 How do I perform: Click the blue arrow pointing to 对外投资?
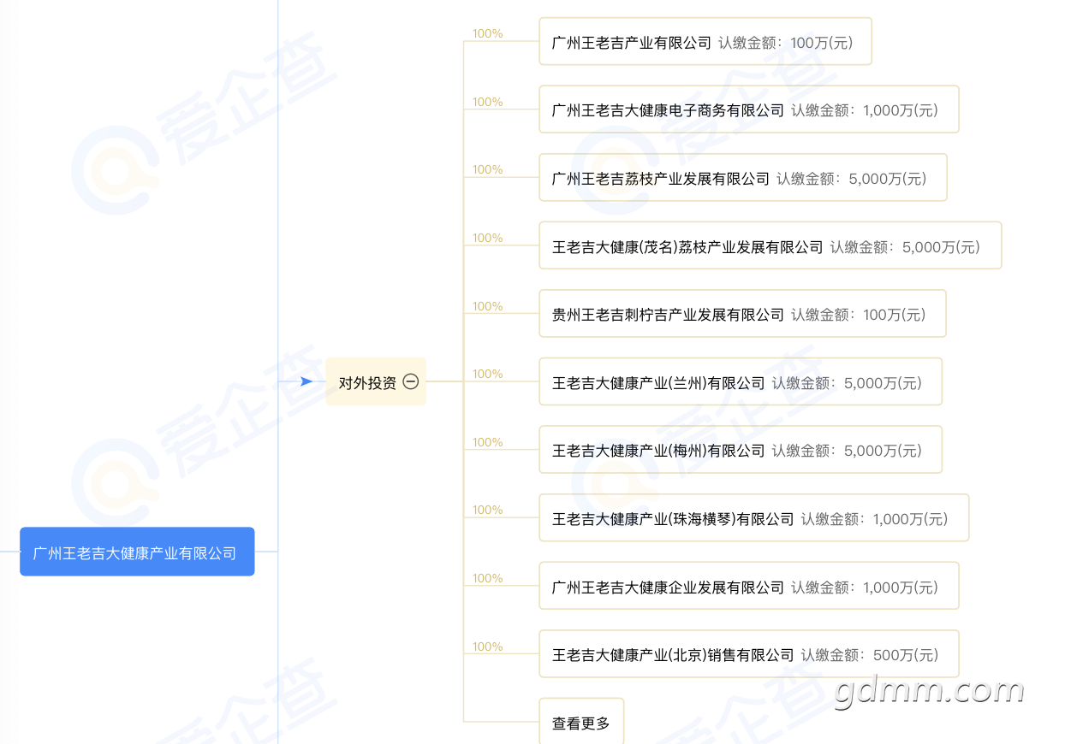tap(306, 381)
